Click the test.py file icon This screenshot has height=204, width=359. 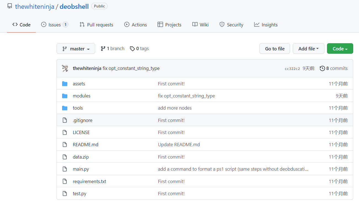click(x=65, y=194)
